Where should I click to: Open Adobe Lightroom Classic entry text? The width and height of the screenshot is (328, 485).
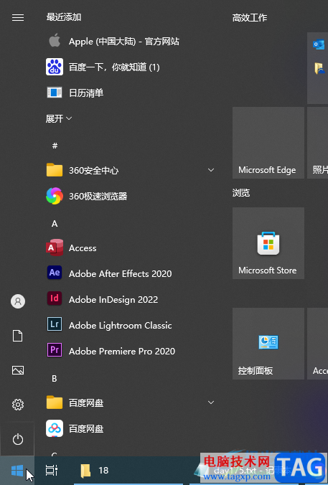[x=121, y=326]
